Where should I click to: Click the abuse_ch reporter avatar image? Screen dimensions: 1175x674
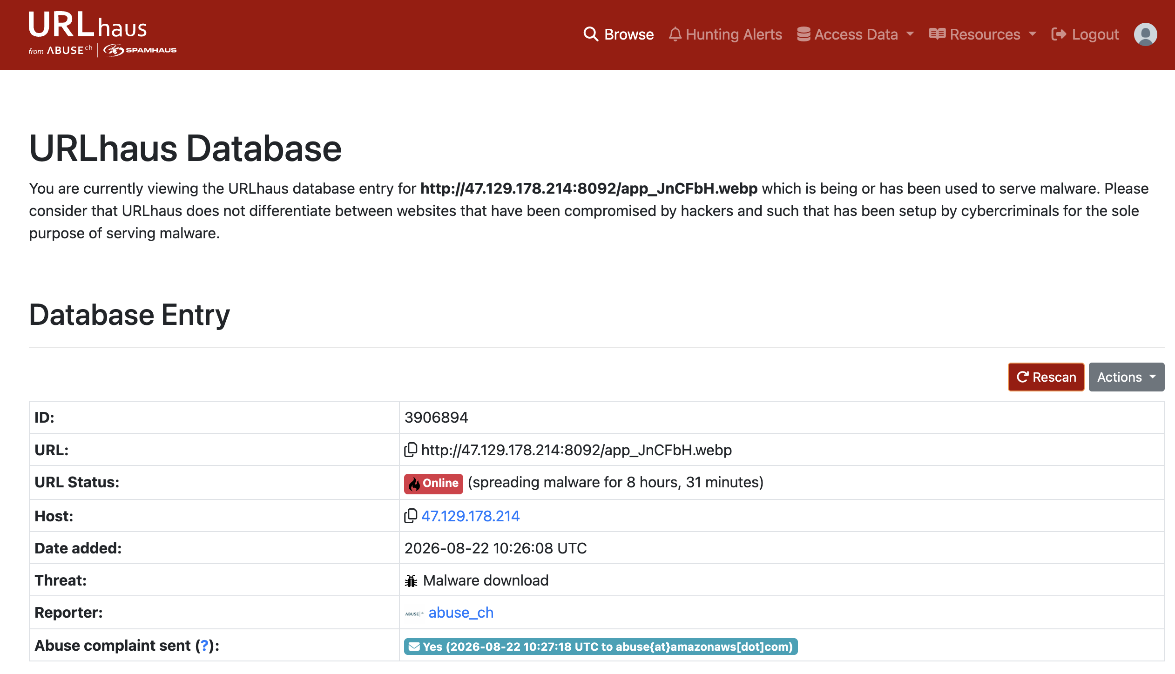[414, 613]
